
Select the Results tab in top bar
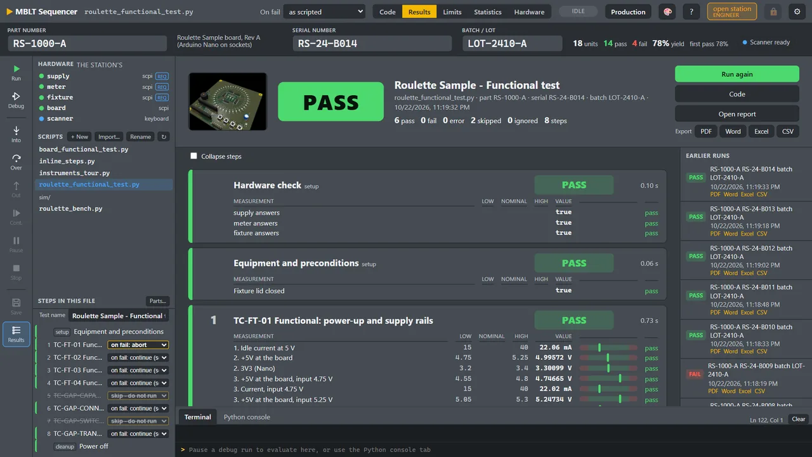pyautogui.click(x=419, y=11)
